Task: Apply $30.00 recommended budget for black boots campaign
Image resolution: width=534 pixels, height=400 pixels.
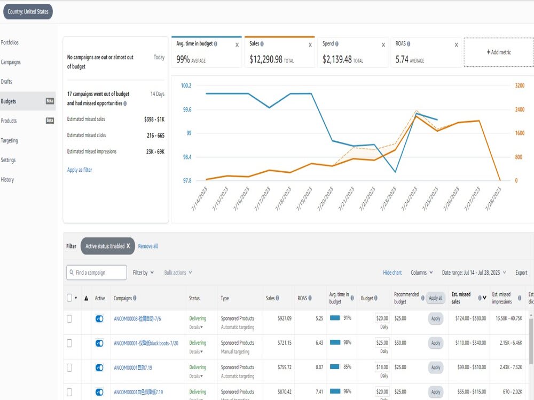Action: 436,343
